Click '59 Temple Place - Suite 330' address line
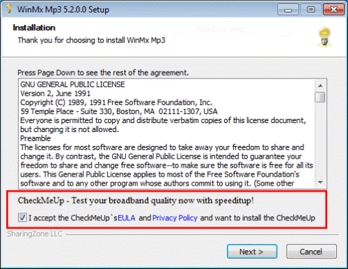Image resolution: width=348 pixels, height=269 pixels. tap(119, 111)
